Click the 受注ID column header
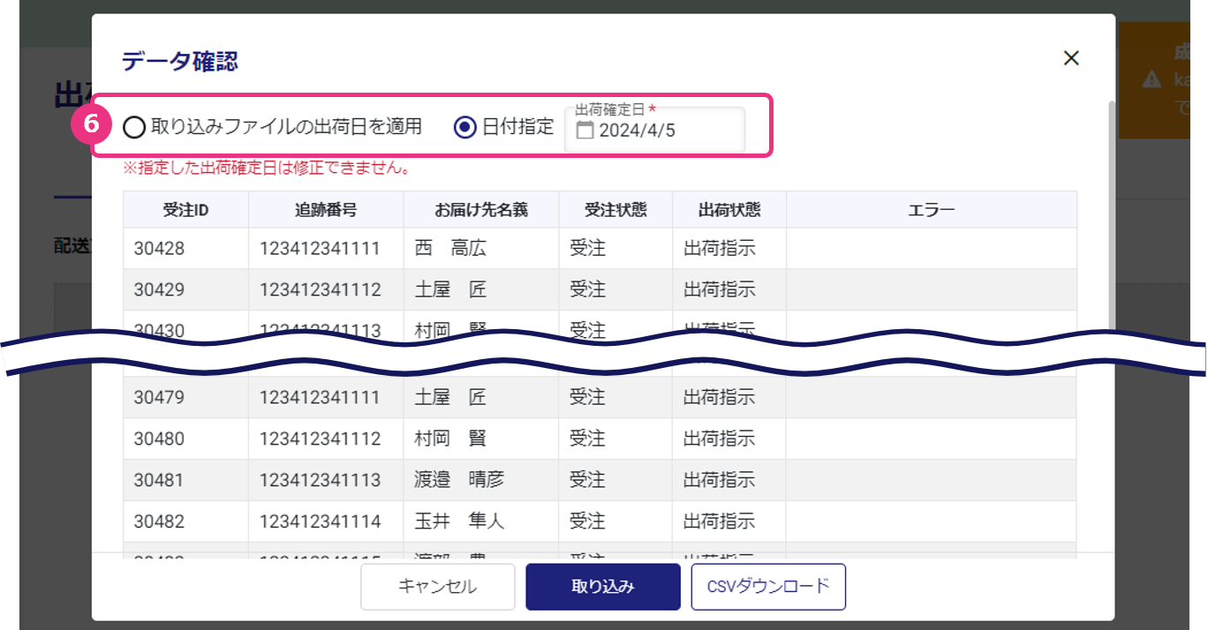 click(185, 210)
